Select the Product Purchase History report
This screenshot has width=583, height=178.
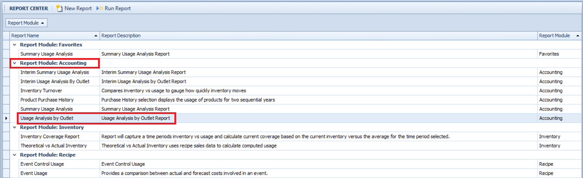point(47,100)
